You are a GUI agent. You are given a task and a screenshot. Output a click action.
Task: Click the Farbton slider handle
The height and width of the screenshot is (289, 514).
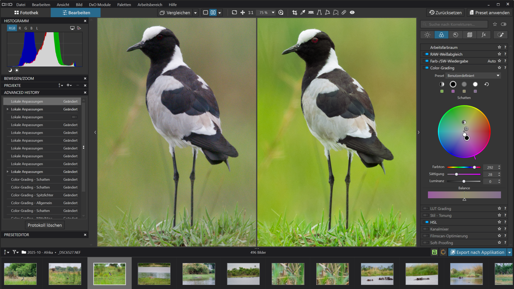point(474,167)
